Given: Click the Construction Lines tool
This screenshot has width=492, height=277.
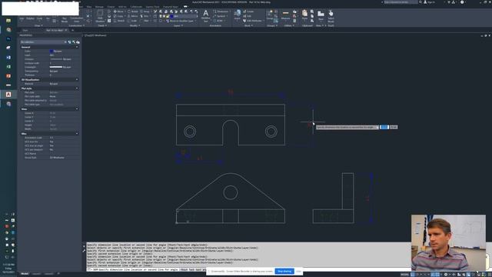Looking at the screenshot, I should [76, 19].
